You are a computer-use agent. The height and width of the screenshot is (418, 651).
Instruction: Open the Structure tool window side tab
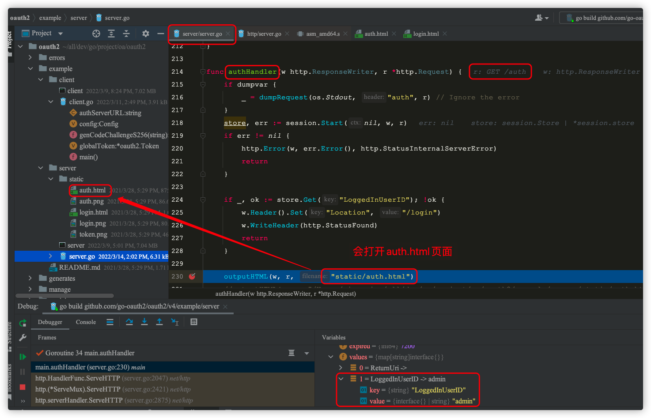tap(10, 336)
